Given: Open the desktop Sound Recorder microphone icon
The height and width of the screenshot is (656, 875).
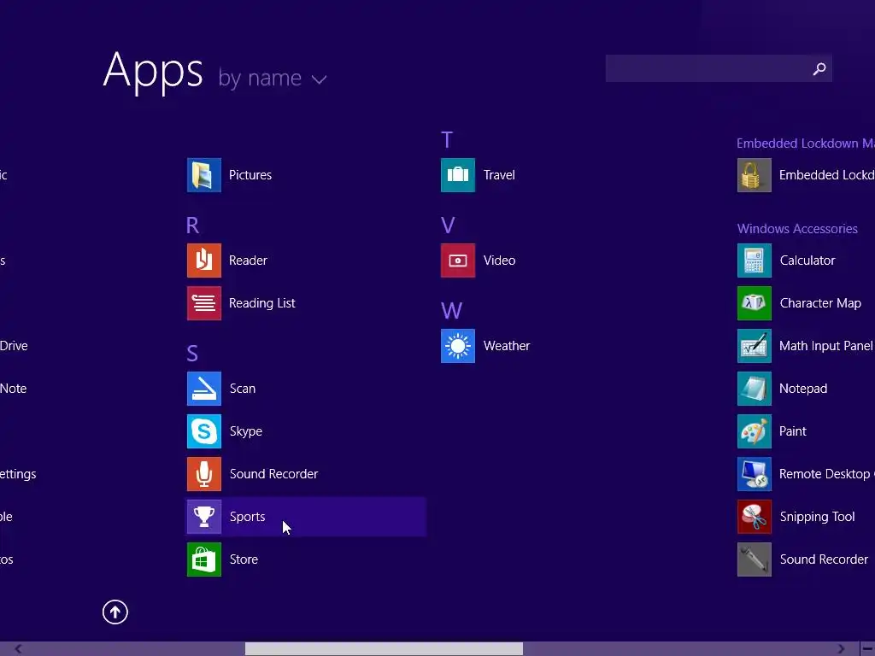Looking at the screenshot, I should [x=754, y=559].
